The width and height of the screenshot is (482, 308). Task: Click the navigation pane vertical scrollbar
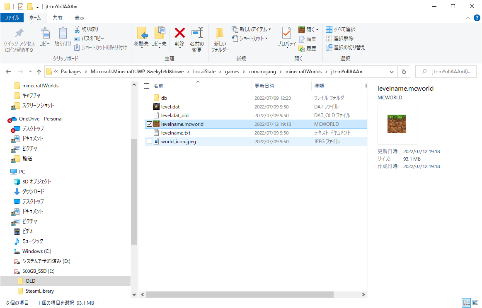[x=134, y=192]
